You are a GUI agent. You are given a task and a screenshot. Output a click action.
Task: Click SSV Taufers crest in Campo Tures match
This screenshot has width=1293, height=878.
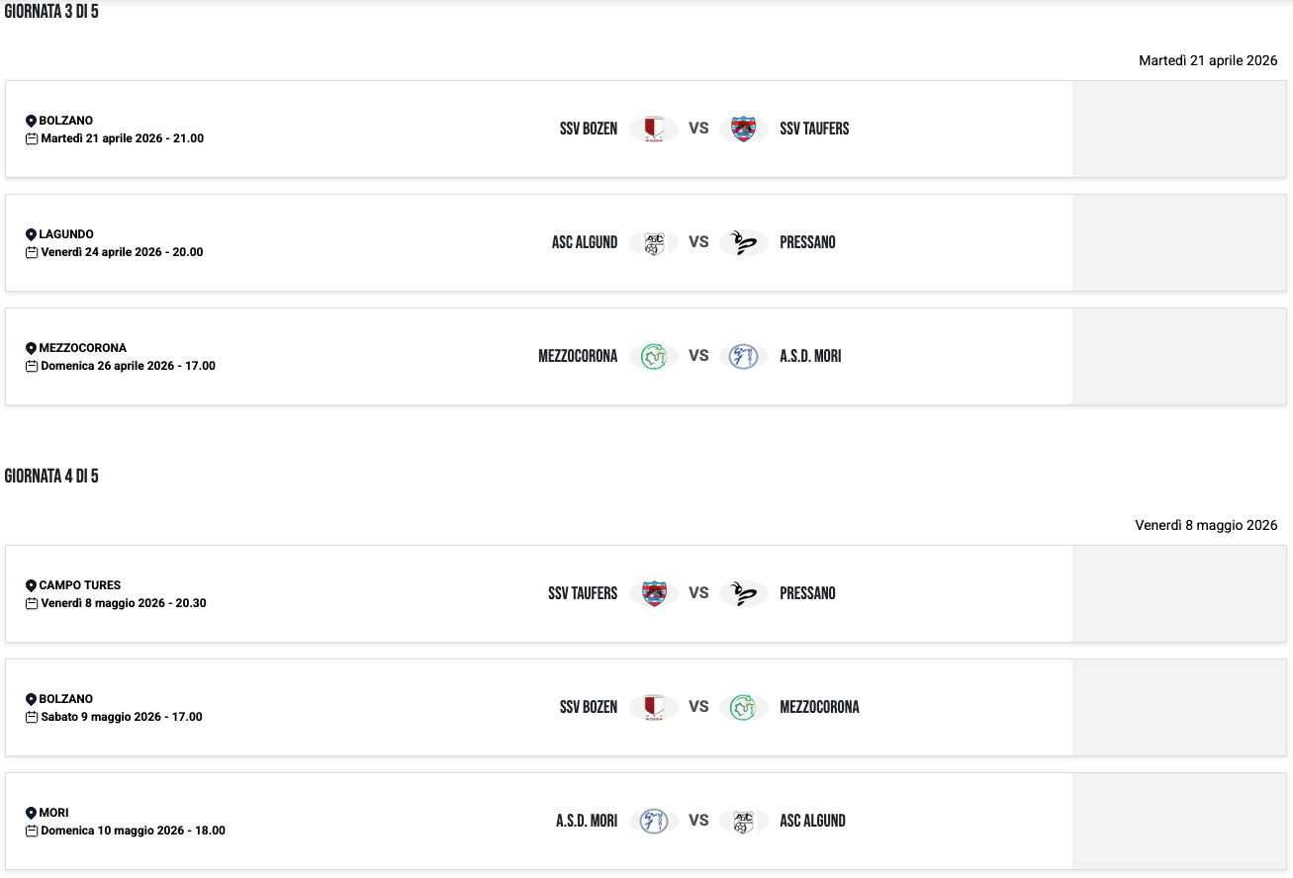pos(653,593)
